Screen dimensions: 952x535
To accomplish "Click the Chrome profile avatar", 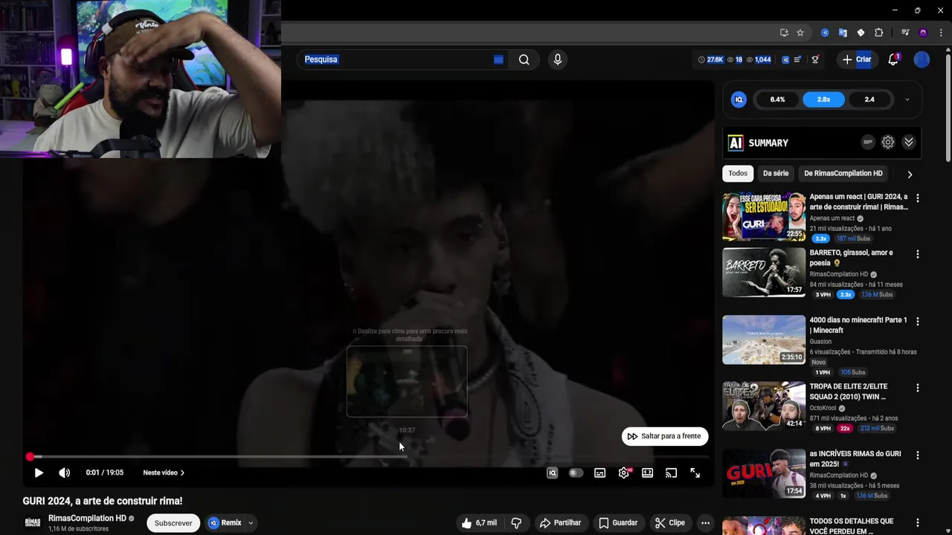I will pos(923,33).
